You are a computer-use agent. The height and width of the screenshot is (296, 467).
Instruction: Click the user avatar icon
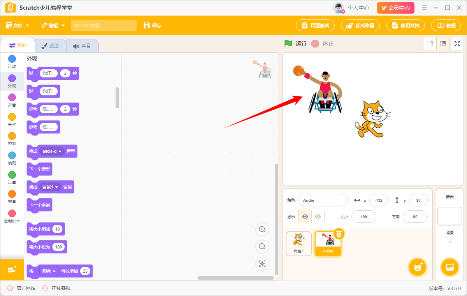point(339,8)
